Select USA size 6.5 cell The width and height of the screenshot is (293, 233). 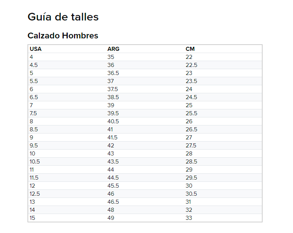[34, 97]
